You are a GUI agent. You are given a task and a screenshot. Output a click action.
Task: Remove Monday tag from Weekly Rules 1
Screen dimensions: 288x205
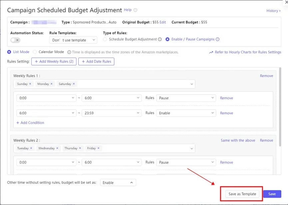point(52,84)
